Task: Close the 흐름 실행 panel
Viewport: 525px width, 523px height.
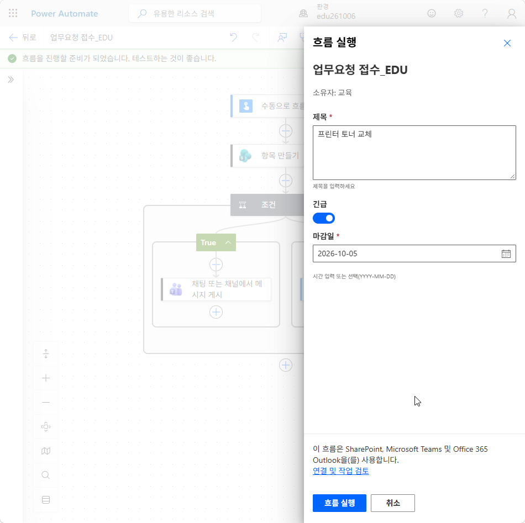Action: tap(507, 43)
